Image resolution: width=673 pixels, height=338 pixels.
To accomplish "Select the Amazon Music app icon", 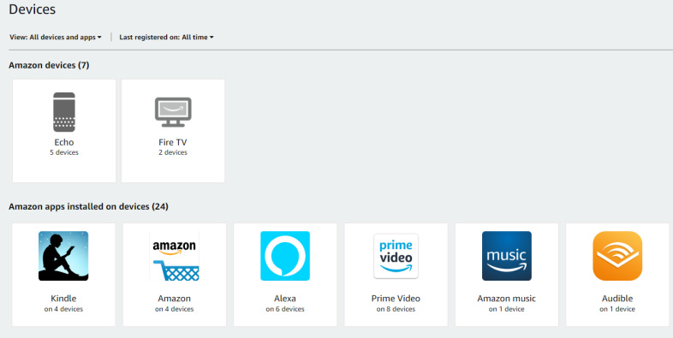I will 507,256.
